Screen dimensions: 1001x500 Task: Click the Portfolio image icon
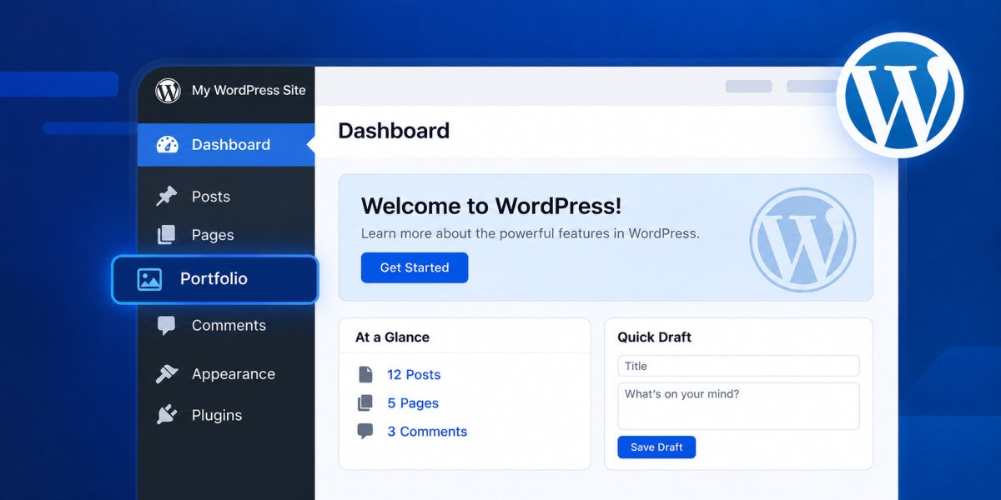(149, 279)
